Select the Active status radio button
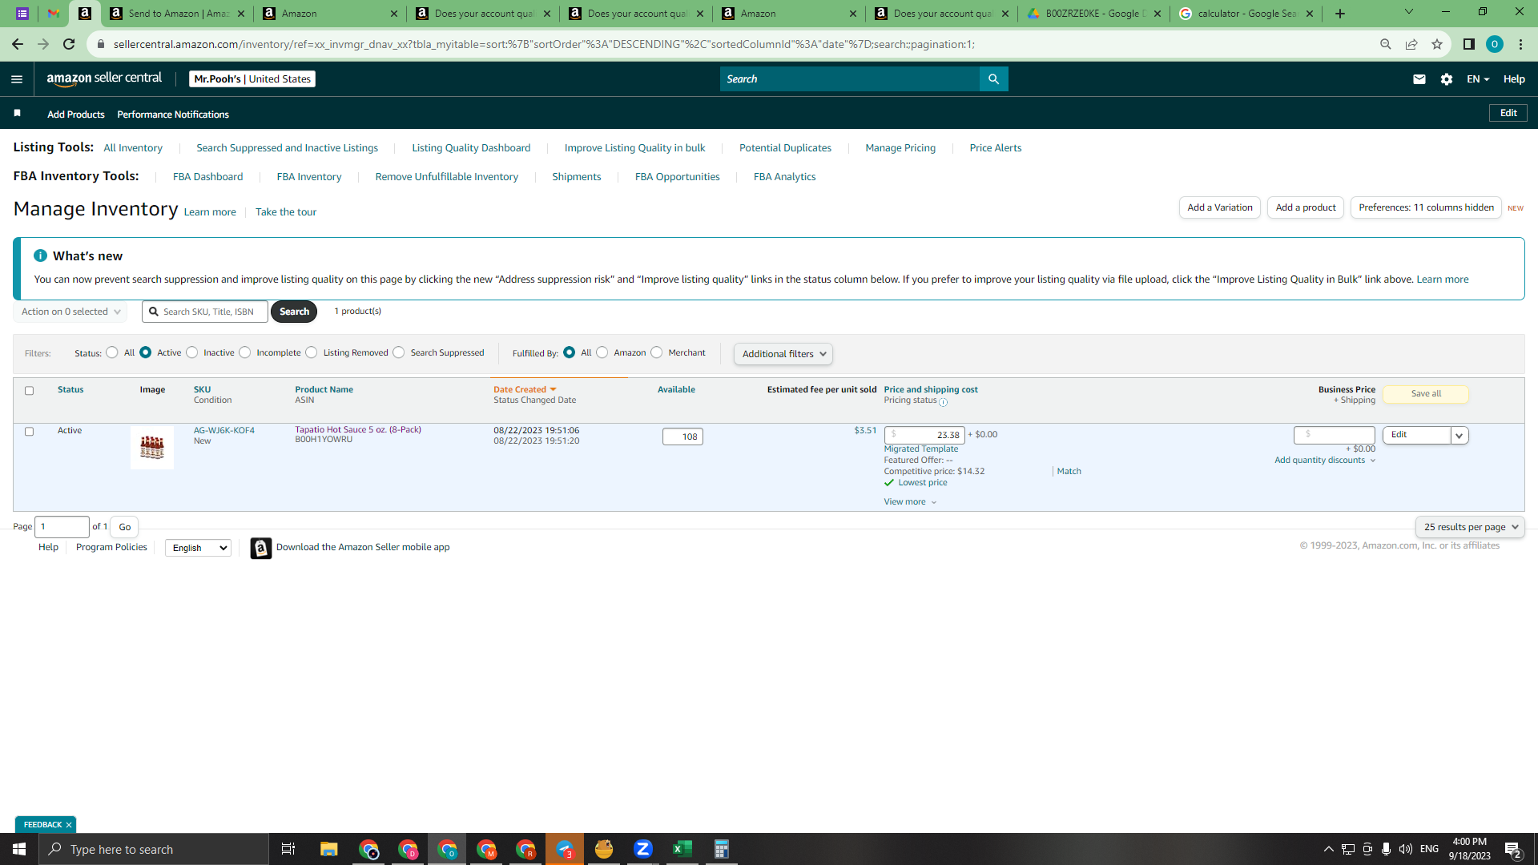 click(146, 352)
